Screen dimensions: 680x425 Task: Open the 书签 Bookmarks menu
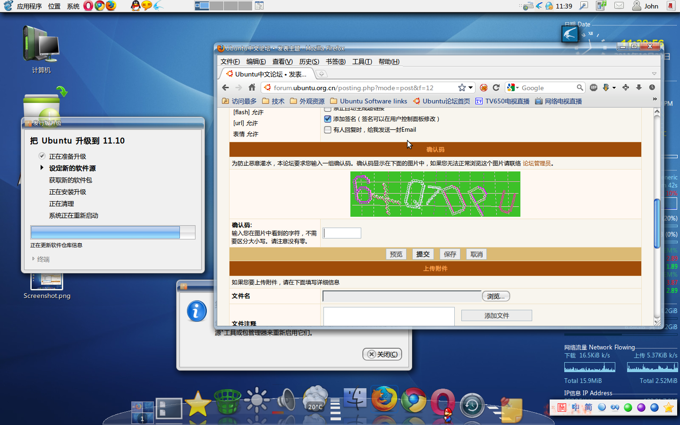coord(336,61)
